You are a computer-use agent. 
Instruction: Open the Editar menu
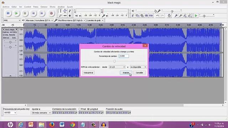pyautogui.click(x=14, y=7)
